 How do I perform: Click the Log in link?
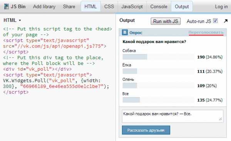(x=221, y=7)
